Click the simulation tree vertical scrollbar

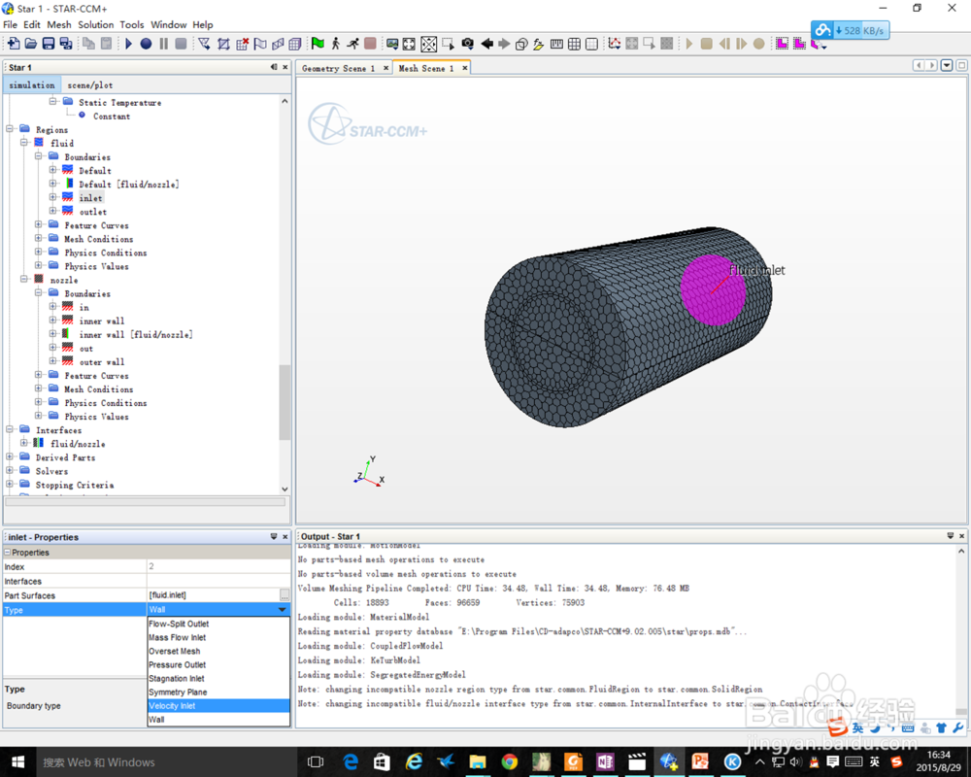tap(285, 403)
